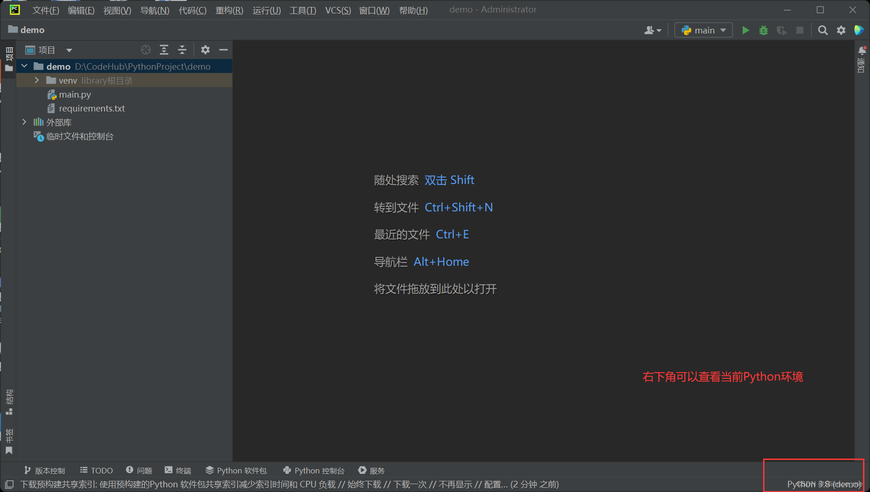Viewport: 870px width, 492px height.
Task: Open the VCS(S) menu
Action: pos(338,10)
